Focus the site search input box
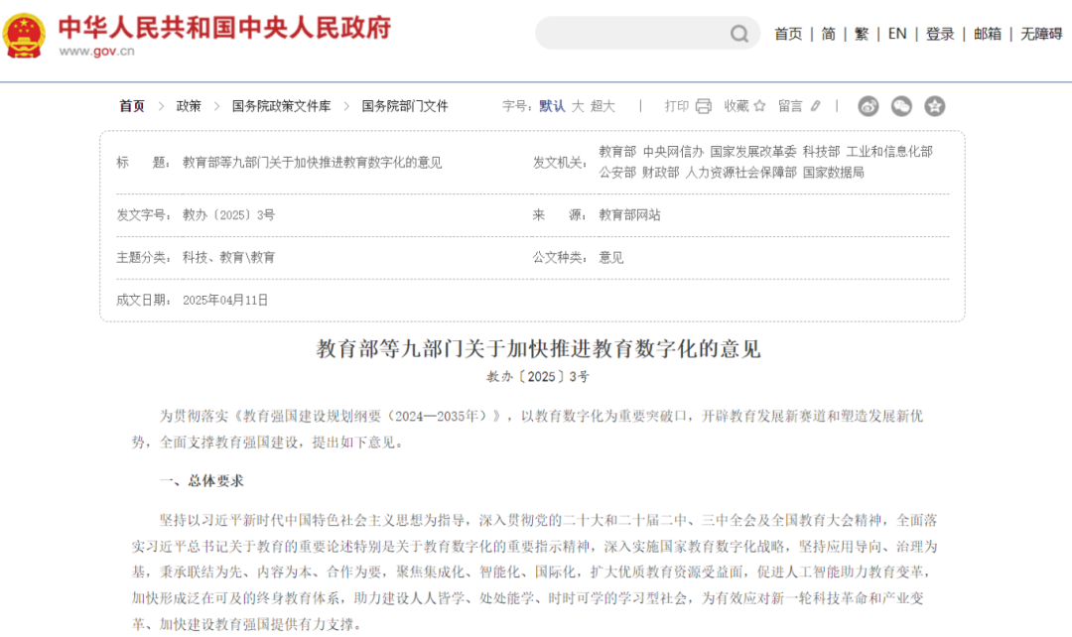 click(631, 34)
